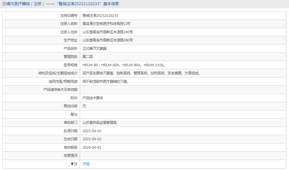Select management category value 第二类
This screenshot has height=170, width=289.
coord(88,57)
